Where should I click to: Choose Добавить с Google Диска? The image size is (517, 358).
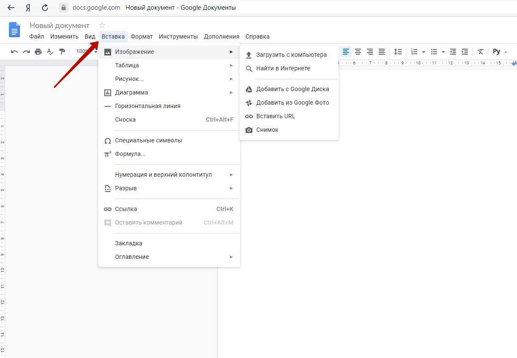click(x=289, y=89)
